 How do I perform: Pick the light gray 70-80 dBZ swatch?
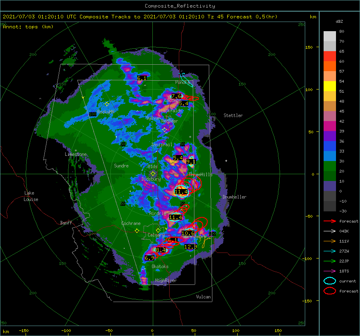(x=330, y=36)
